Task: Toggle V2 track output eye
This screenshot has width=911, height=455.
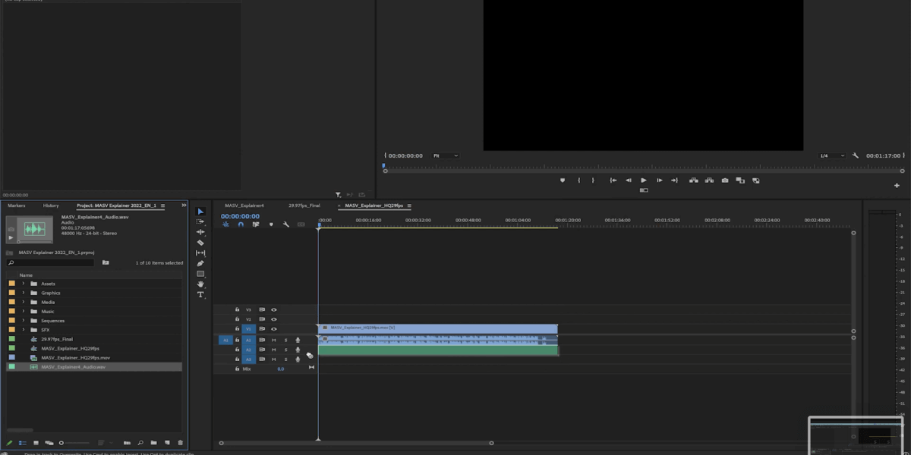Action: tap(274, 319)
